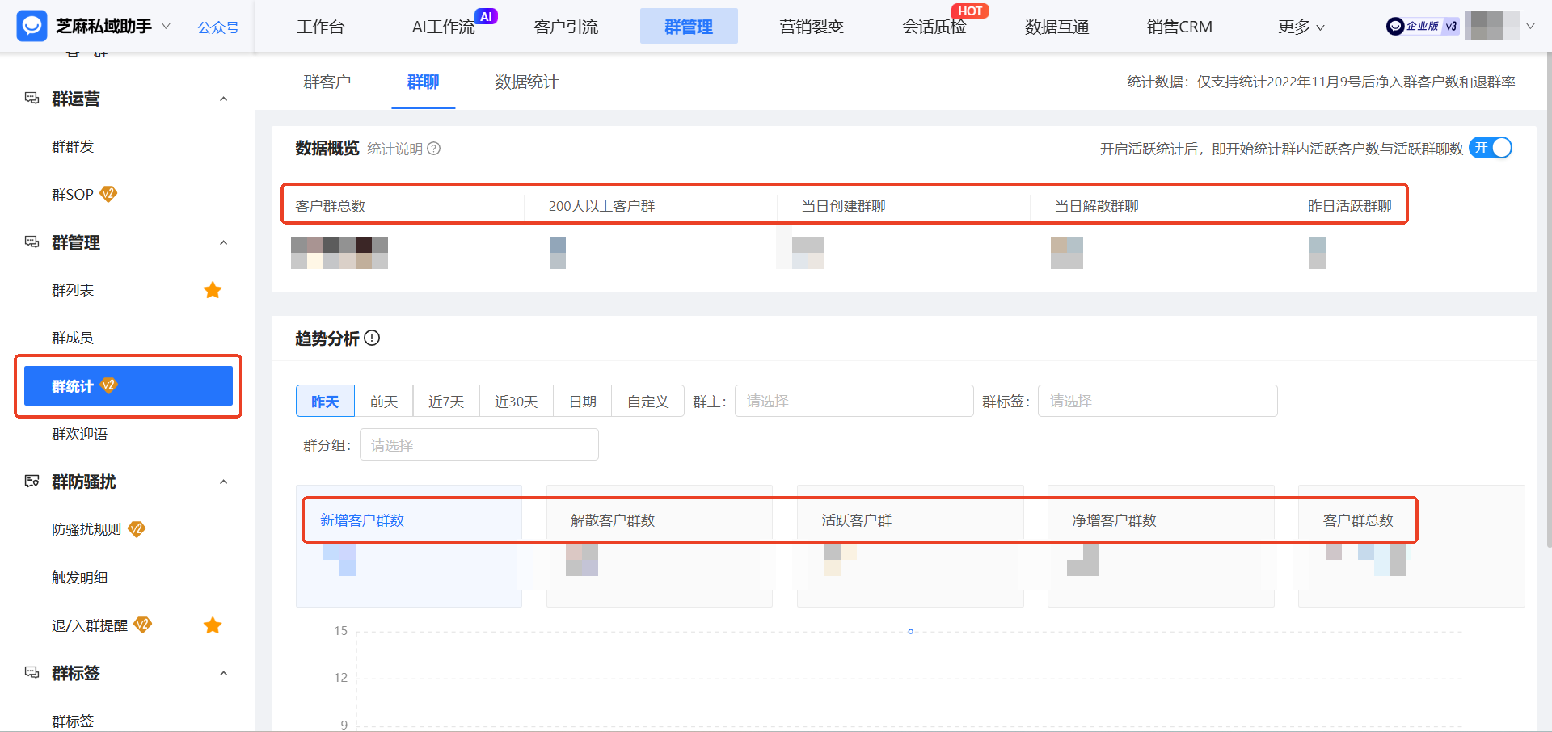This screenshot has height=732, width=1552.
Task: Collapse the 群标签 sidebar section
Action: click(225, 673)
